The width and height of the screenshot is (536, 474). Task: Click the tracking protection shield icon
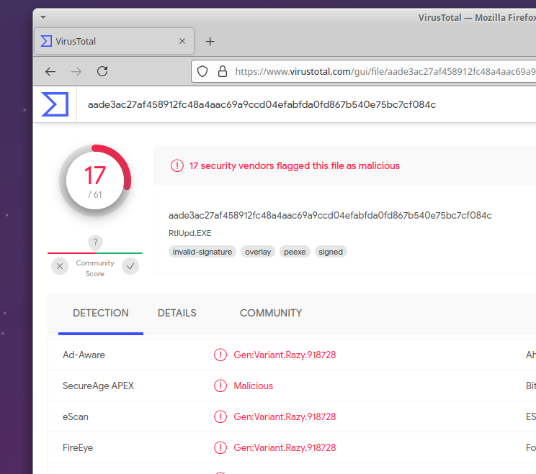point(202,71)
